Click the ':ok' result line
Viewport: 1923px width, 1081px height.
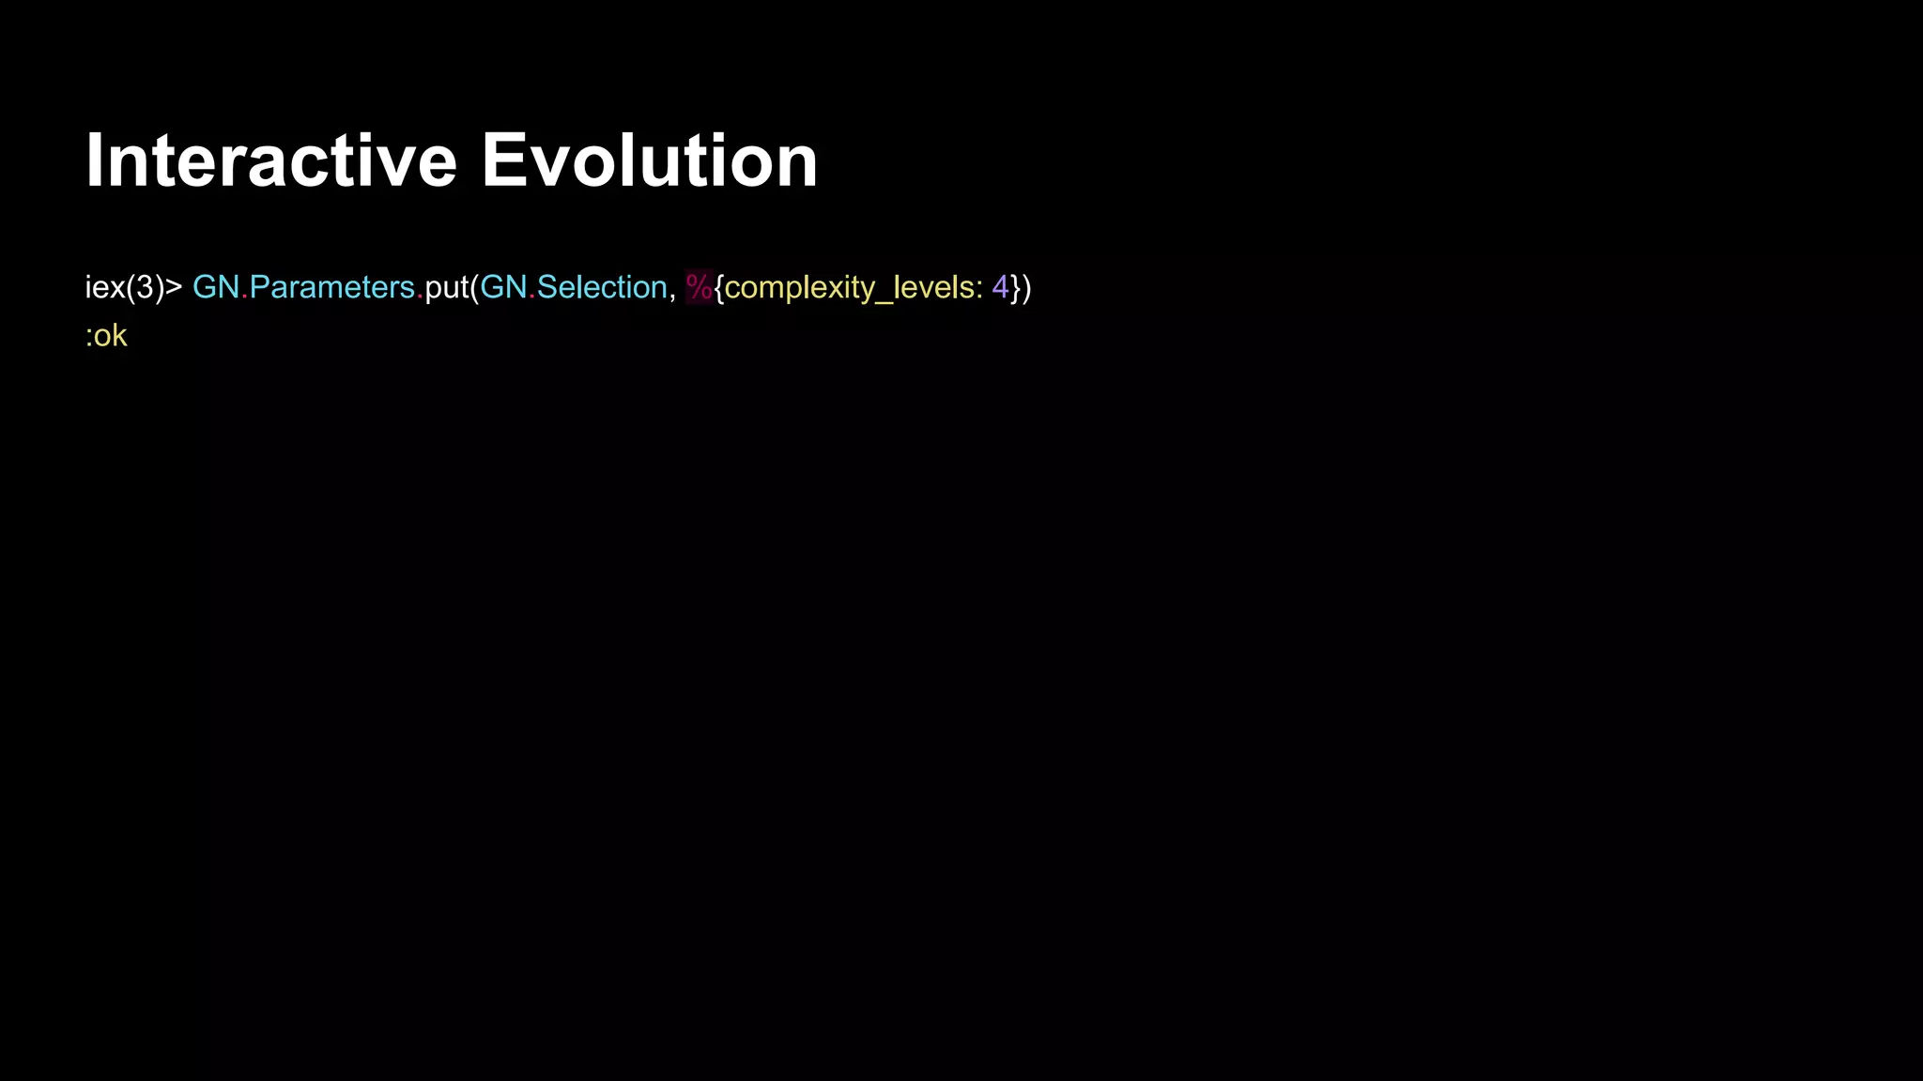pos(106,336)
